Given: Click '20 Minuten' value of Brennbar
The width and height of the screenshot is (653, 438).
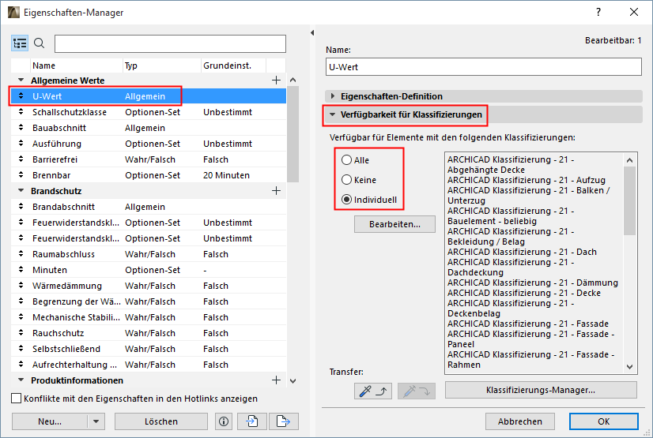Looking at the screenshot, I should point(227,175).
